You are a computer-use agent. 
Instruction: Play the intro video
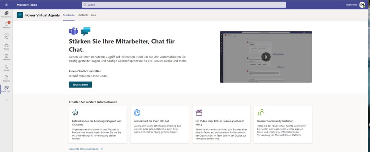[266, 57]
